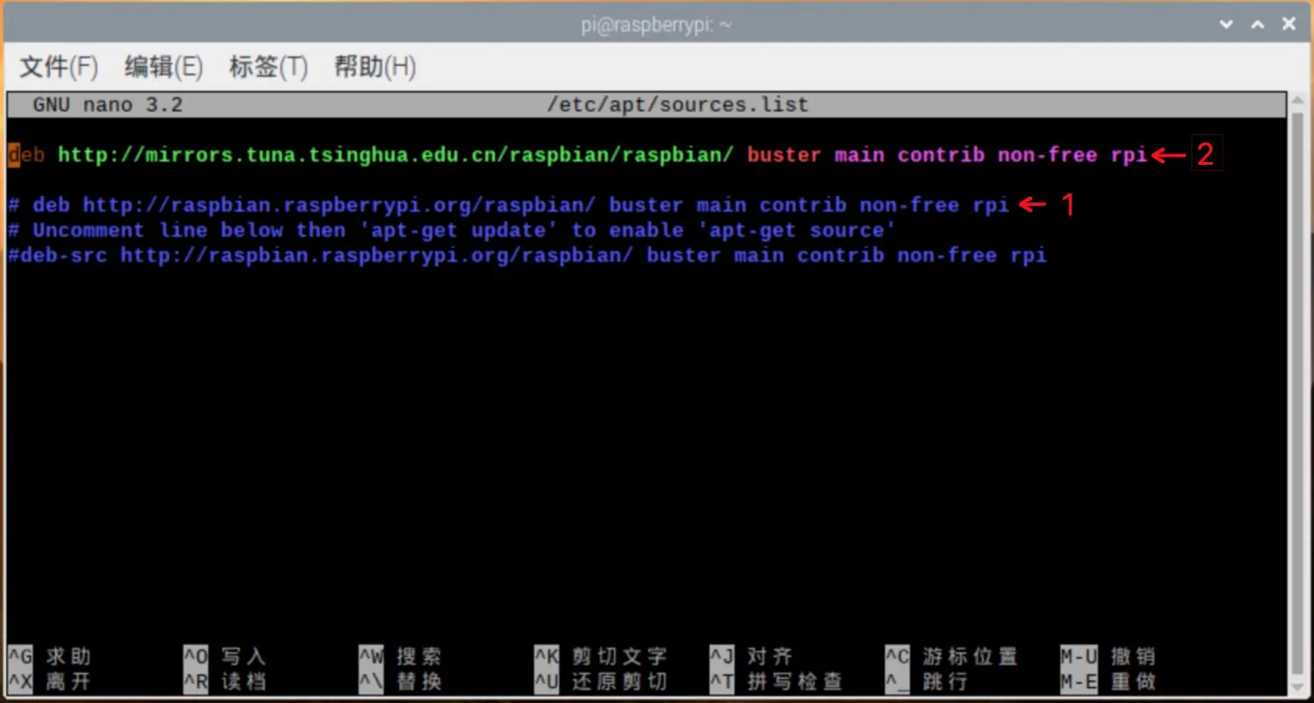The width and height of the screenshot is (1314, 703).
Task: Open the 文件(F) menu
Action: pos(59,67)
